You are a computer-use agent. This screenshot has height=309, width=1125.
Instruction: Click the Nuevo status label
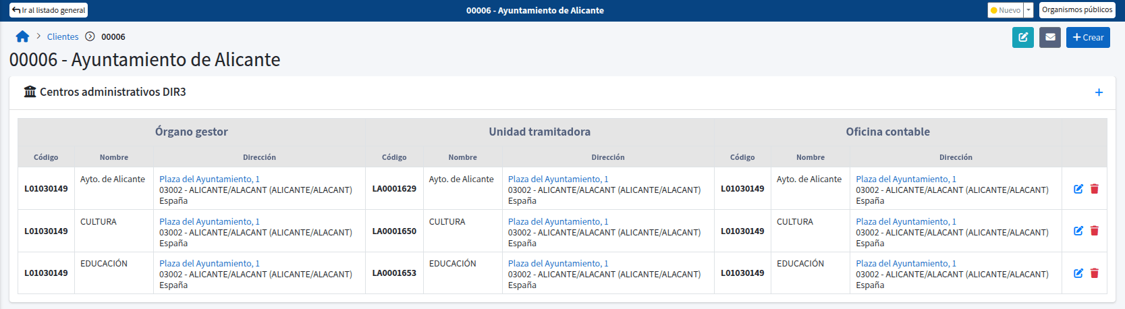tap(1006, 10)
